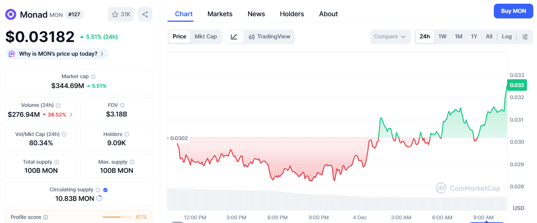Click verified badge by Circulating supply
This screenshot has width=537, height=223.
105,190
